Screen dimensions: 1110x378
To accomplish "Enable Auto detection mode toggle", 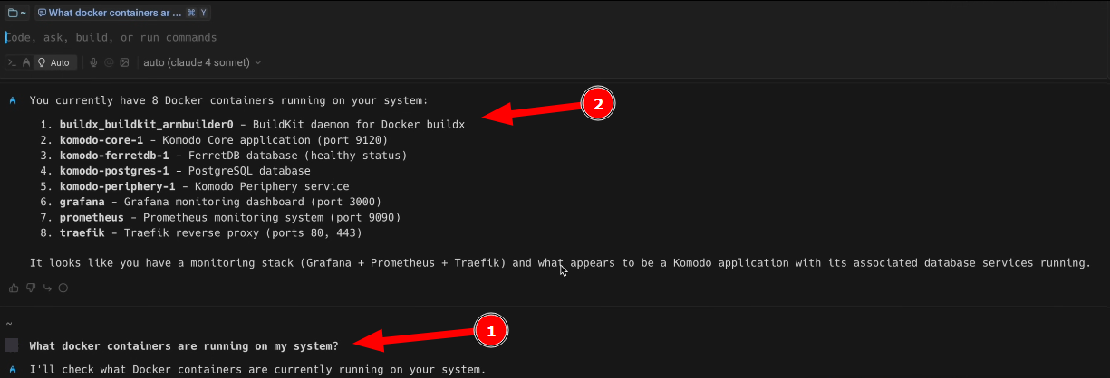I will tap(55, 62).
